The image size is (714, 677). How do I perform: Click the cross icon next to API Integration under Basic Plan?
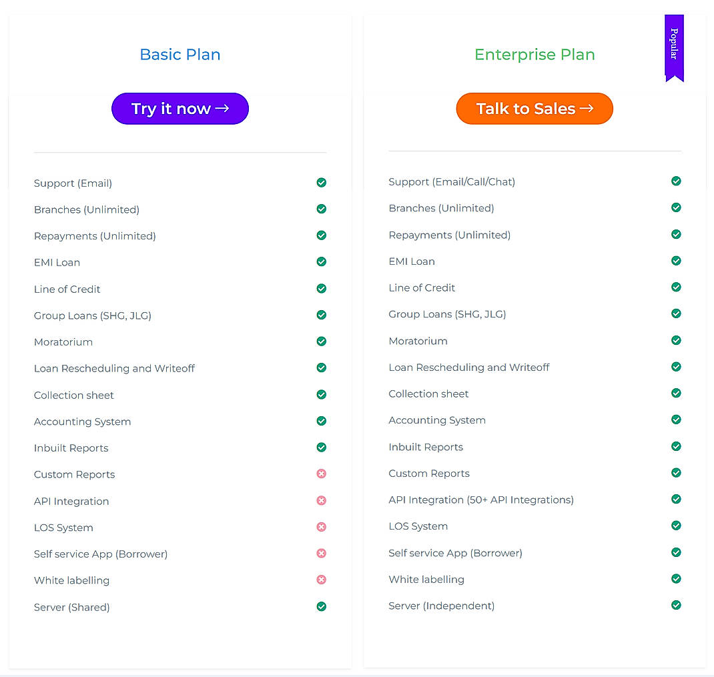(x=321, y=500)
